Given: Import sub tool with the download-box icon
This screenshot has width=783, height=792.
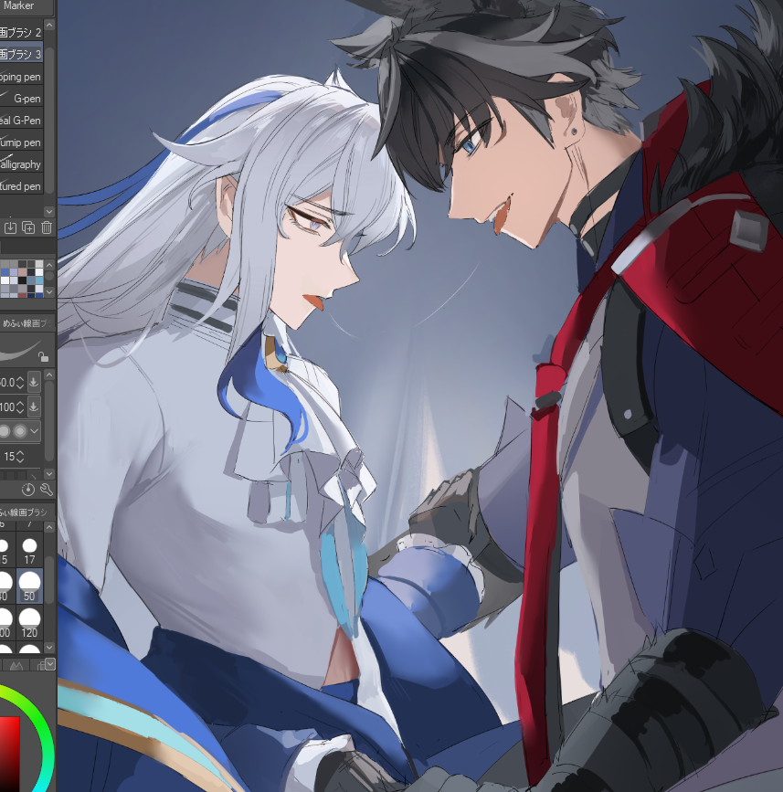Looking at the screenshot, I should pos(10,227).
